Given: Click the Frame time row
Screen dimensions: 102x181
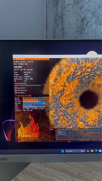Looking at the screenshot, I should click(x=23, y=77).
